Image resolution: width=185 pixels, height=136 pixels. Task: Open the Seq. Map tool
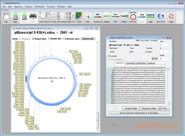52,18
